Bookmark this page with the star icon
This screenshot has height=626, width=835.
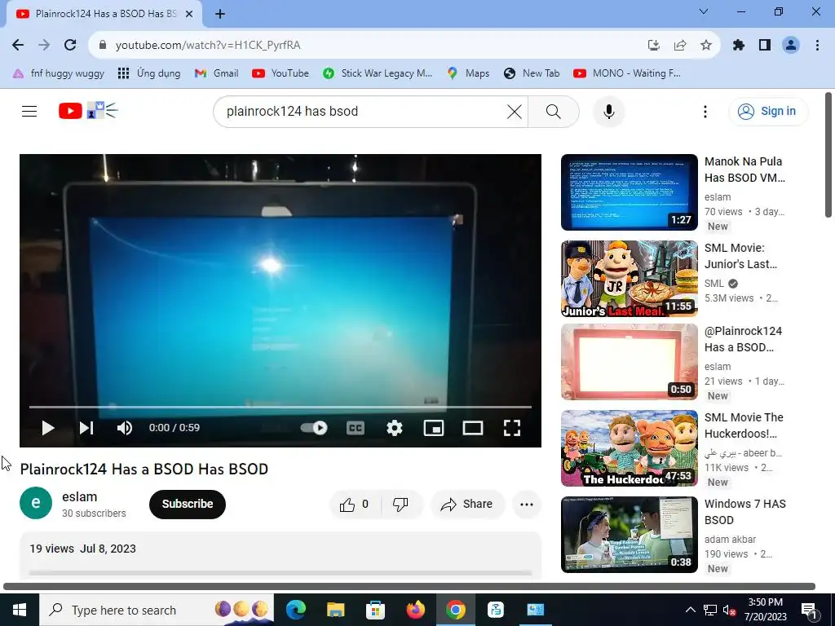click(706, 46)
